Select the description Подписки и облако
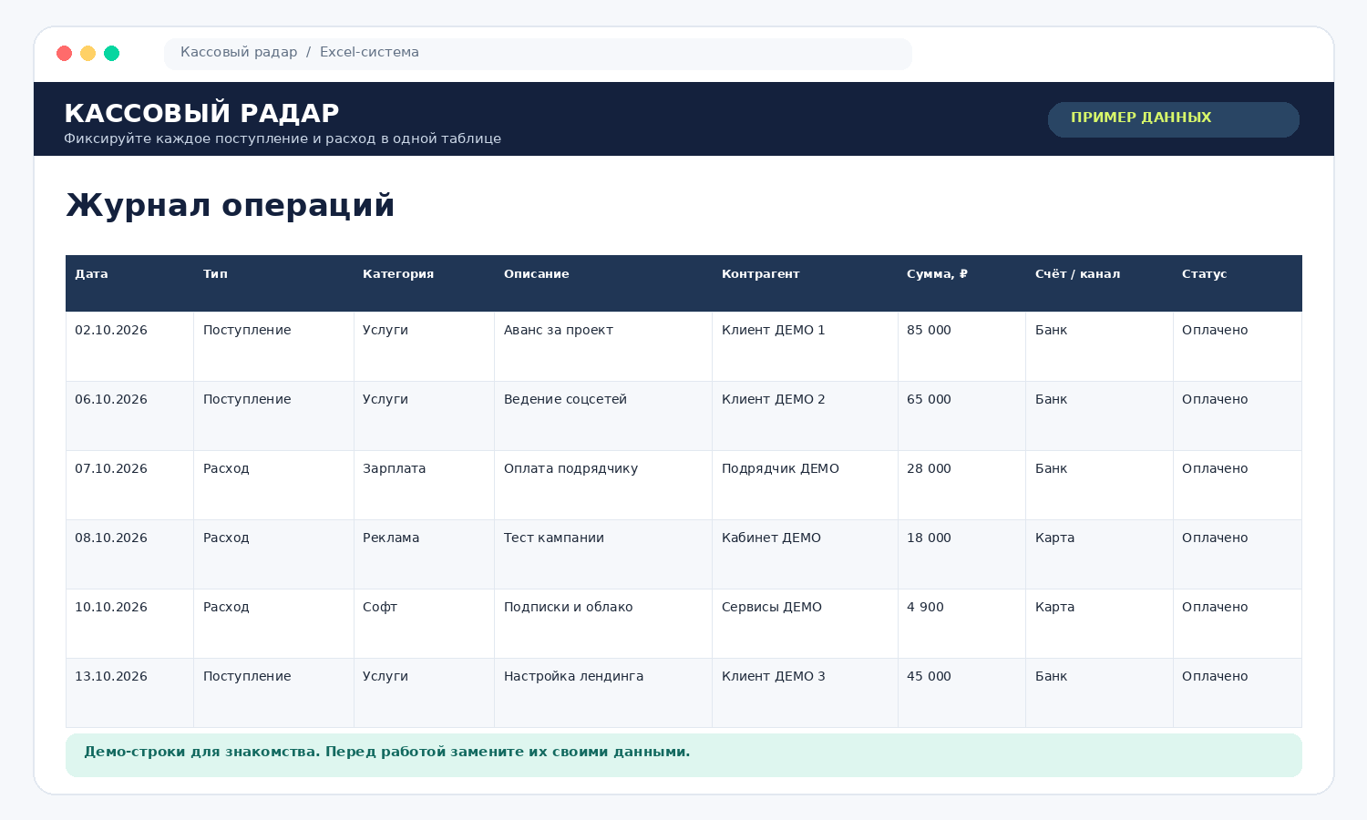Screen dimensions: 1367x820 tap(603, 623)
